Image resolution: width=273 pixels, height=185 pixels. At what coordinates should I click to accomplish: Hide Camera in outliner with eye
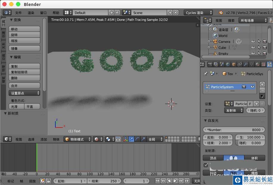pyautogui.click(x=253, y=41)
